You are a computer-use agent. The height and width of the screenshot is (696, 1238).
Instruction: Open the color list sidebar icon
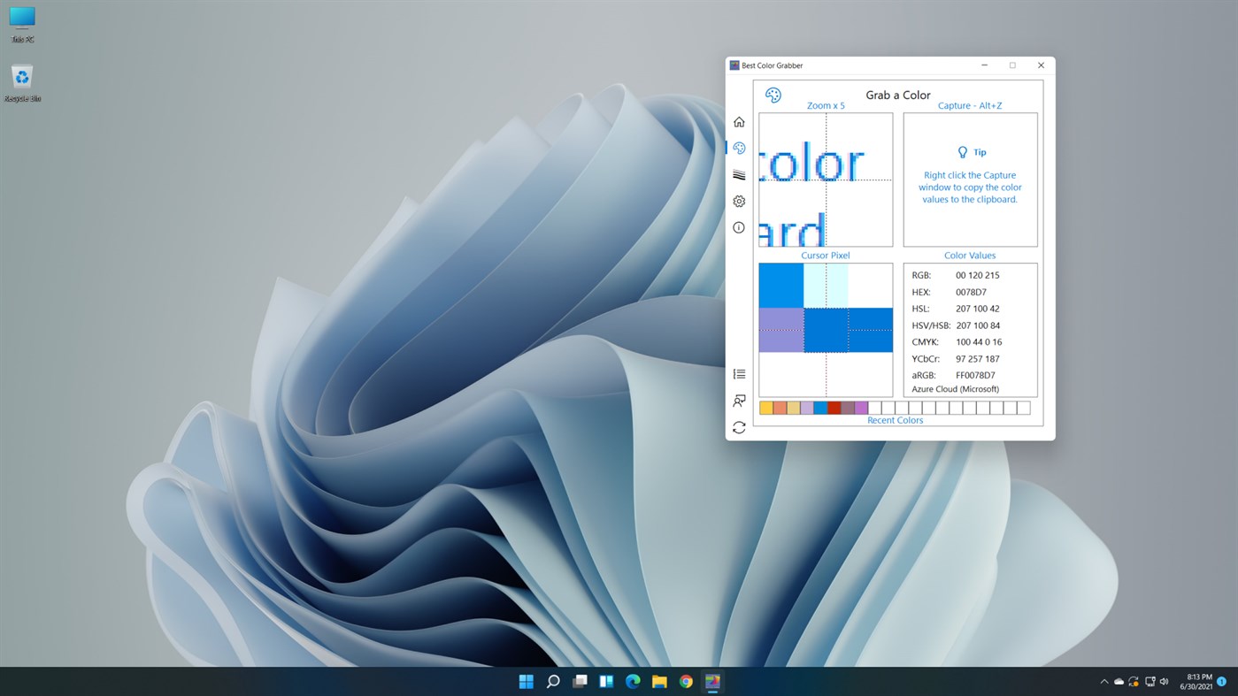(x=739, y=373)
